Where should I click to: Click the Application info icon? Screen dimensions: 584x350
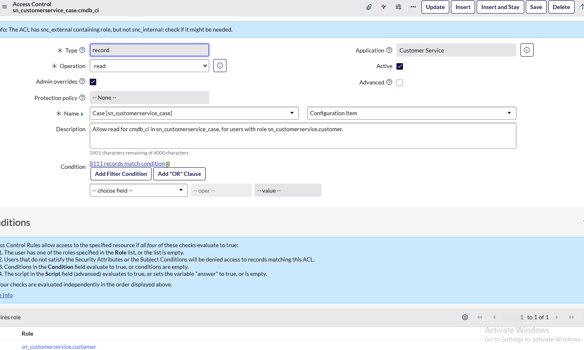point(527,50)
